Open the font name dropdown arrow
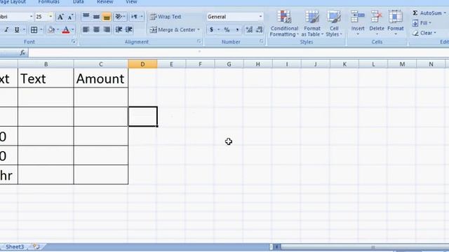 coord(31,17)
